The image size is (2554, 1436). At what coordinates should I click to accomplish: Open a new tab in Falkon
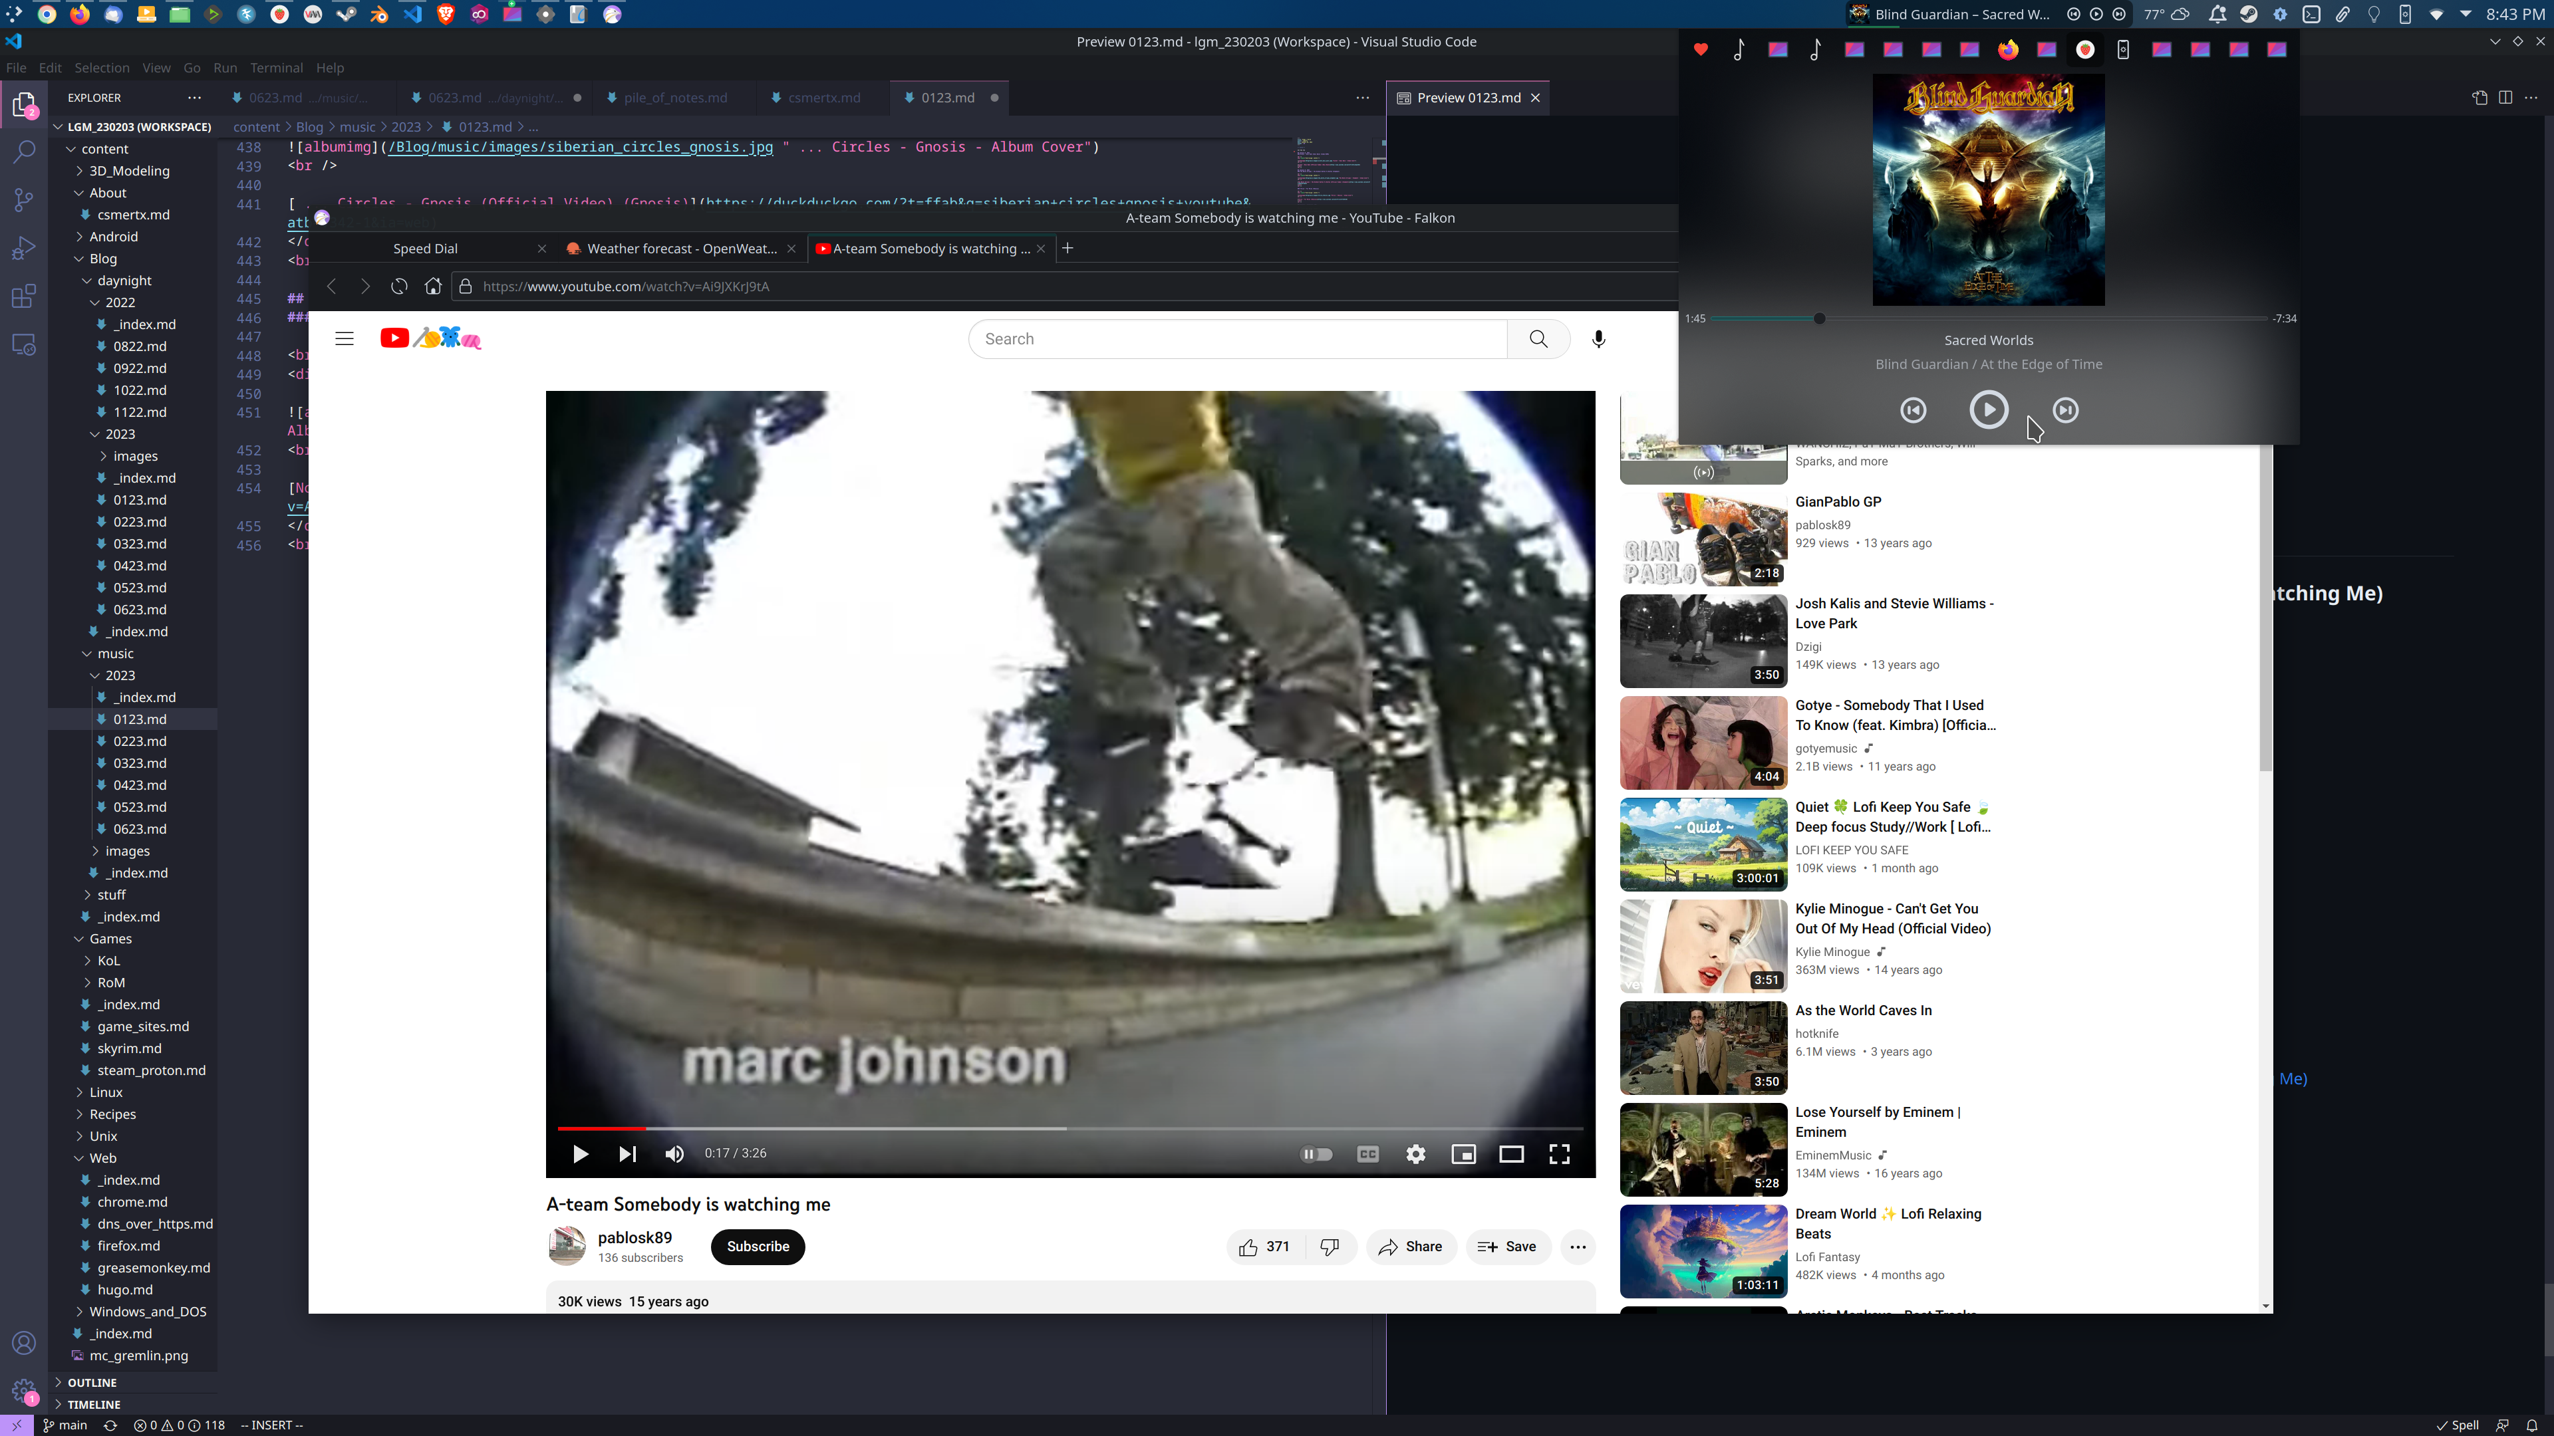1067,249
